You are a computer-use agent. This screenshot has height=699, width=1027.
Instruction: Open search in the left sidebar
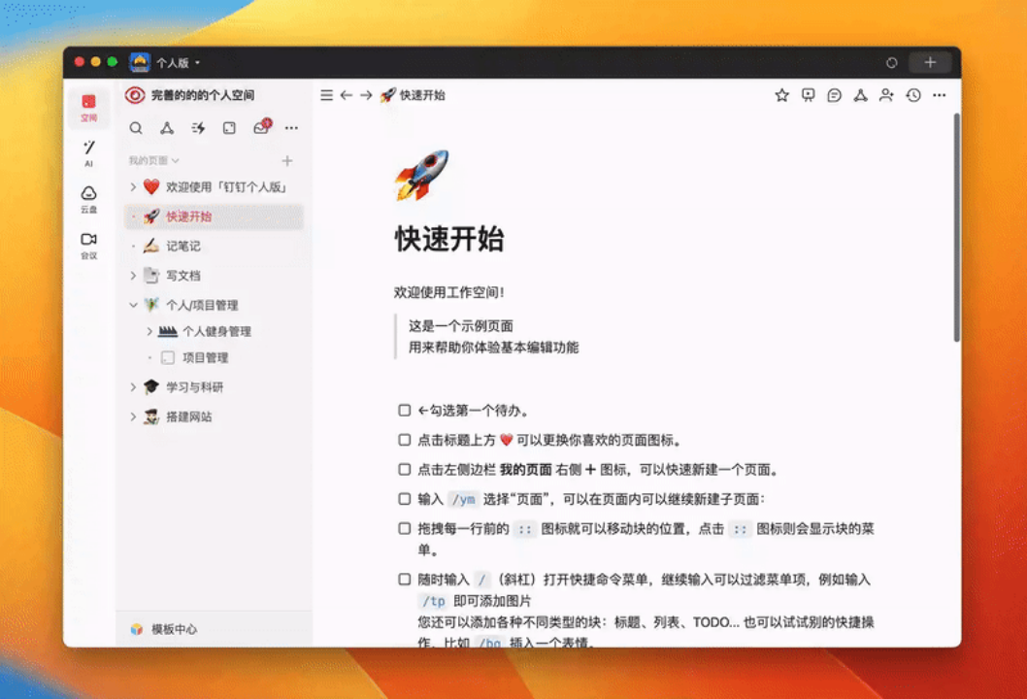(x=136, y=127)
